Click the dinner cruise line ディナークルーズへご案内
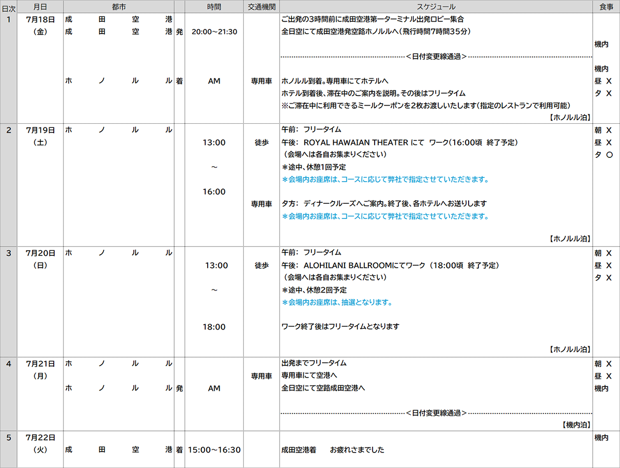The width and height of the screenshot is (620, 468). tap(384, 204)
